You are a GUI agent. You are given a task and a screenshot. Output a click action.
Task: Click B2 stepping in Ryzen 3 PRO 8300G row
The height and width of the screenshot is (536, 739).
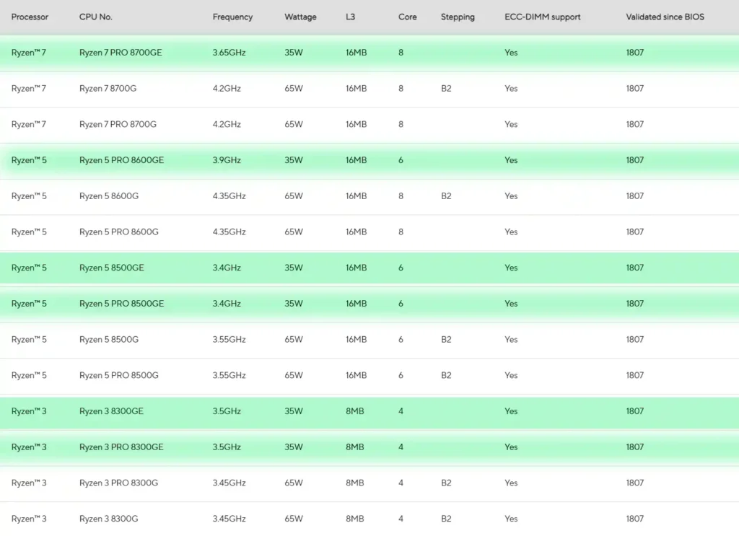coord(446,483)
